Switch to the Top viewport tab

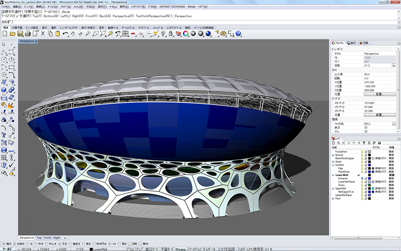coord(39,237)
